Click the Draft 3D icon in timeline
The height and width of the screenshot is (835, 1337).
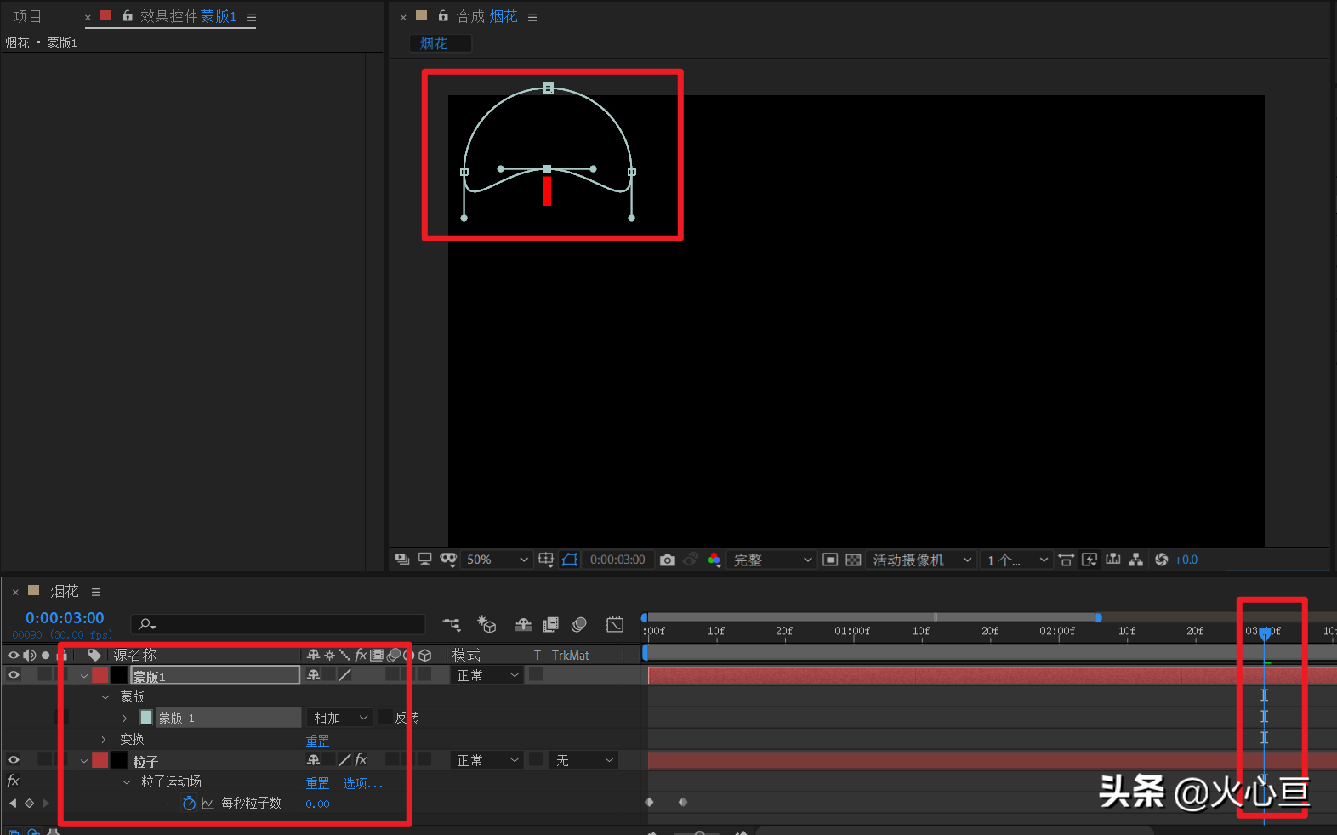[x=486, y=625]
